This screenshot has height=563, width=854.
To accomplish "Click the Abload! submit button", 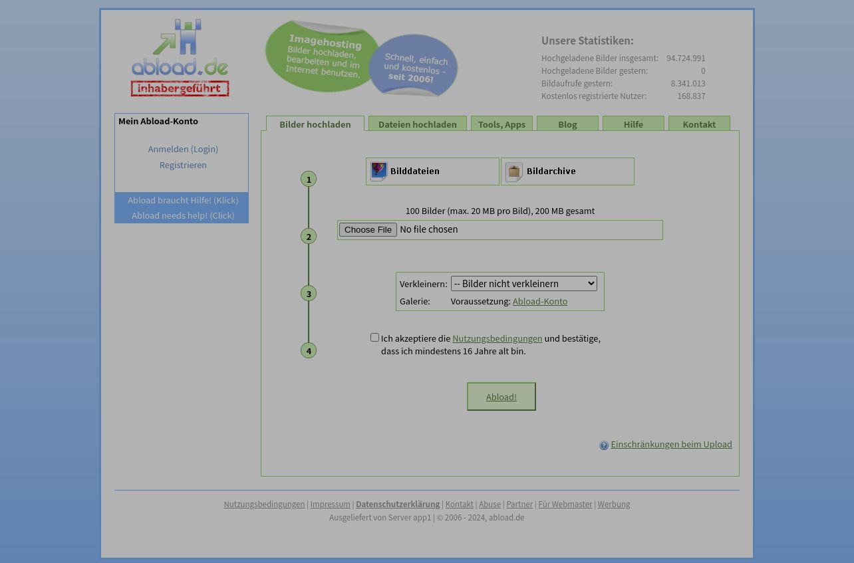I will click(501, 397).
